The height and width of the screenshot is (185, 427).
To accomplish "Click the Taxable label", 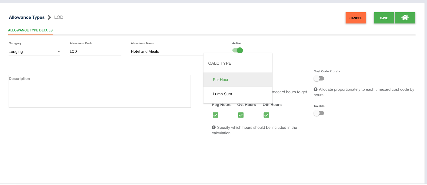I will [319, 106].
